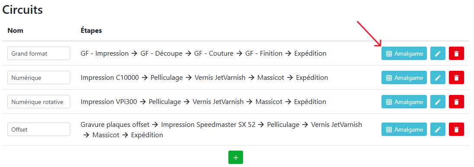Open pencil editor for Numérique rotative circuit
The image size is (474, 167).
tap(438, 101)
